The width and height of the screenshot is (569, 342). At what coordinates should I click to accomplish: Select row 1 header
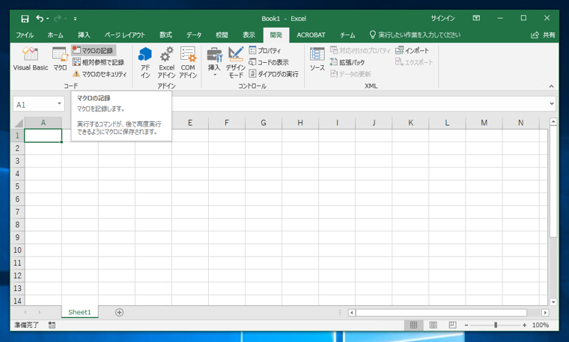tap(17, 135)
